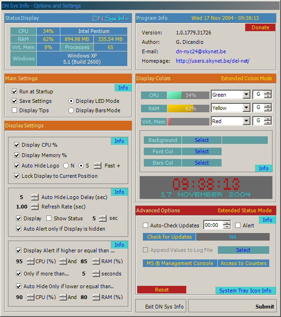
Task: Click the LED clock display preview
Action: pyautogui.click(x=206, y=187)
